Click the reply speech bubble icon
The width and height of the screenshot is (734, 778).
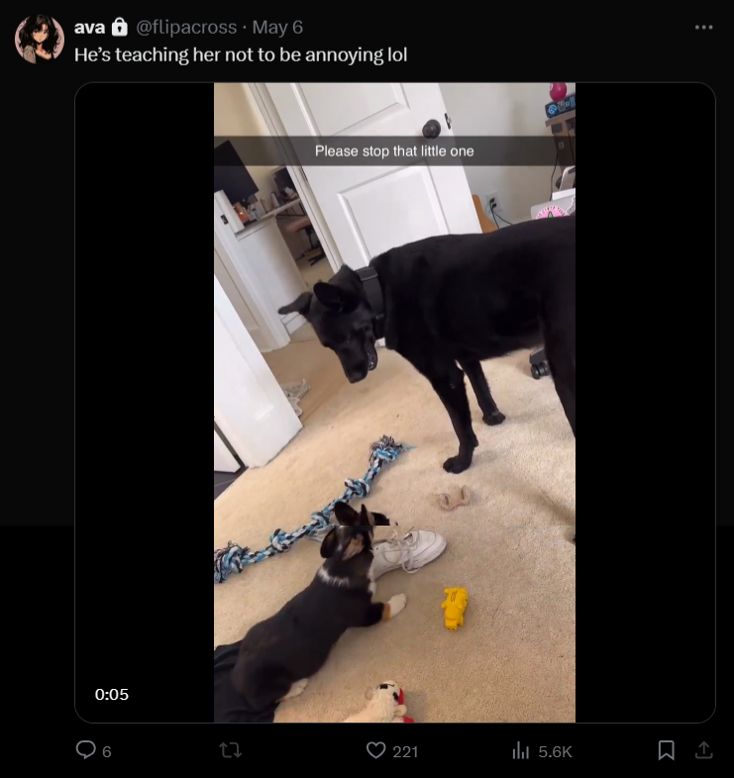[x=85, y=749]
